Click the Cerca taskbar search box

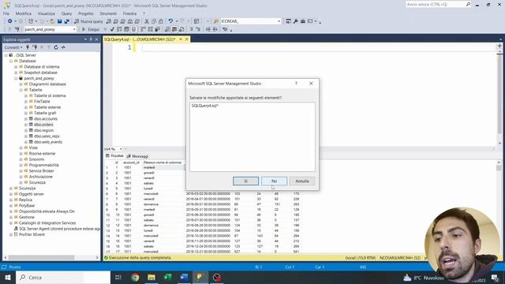(x=63, y=277)
